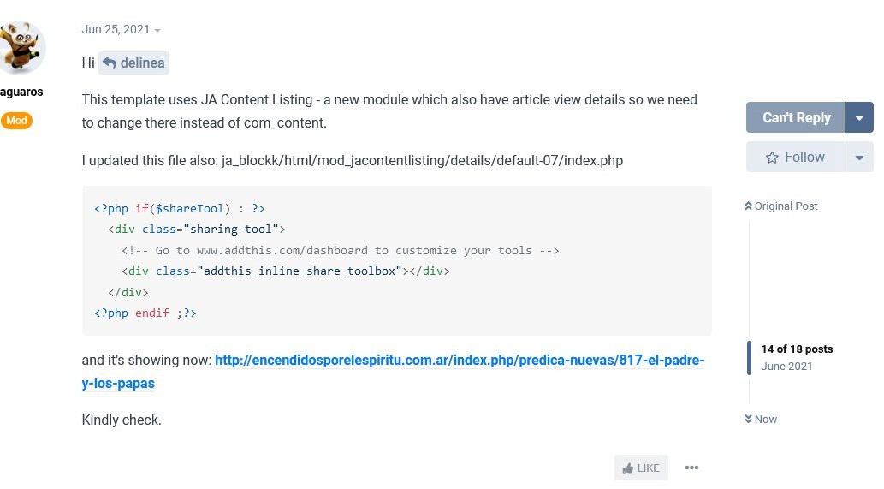Jump to Now in the scrubber
The image size is (884, 489).
click(x=765, y=420)
